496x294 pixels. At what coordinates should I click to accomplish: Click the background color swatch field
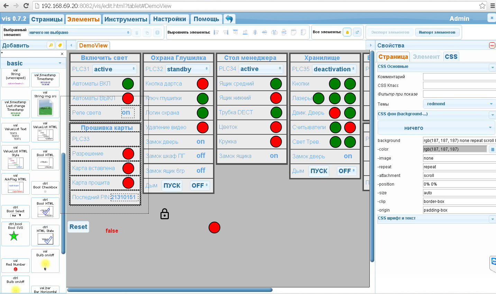(455, 149)
